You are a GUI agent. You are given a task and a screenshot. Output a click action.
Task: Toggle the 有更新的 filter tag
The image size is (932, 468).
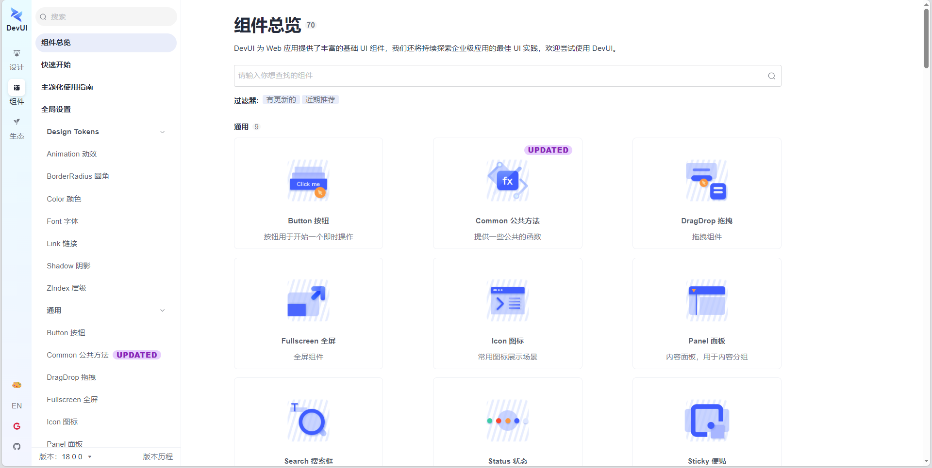(x=281, y=100)
